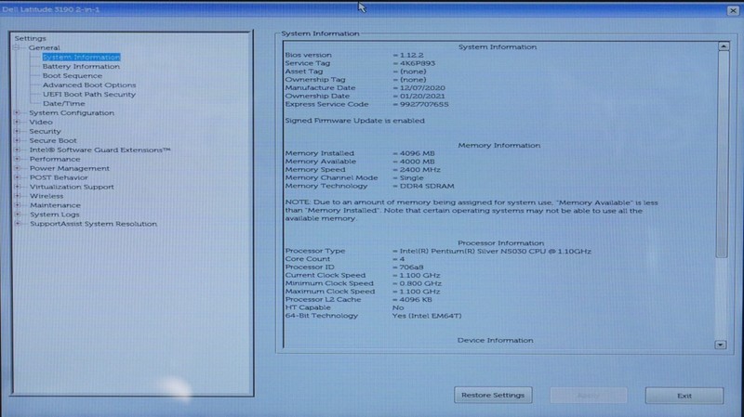The height and width of the screenshot is (417, 744).
Task: Expand the Performance node
Action: click(17, 159)
